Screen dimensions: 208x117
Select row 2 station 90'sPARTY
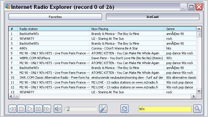click(x=102, y=39)
